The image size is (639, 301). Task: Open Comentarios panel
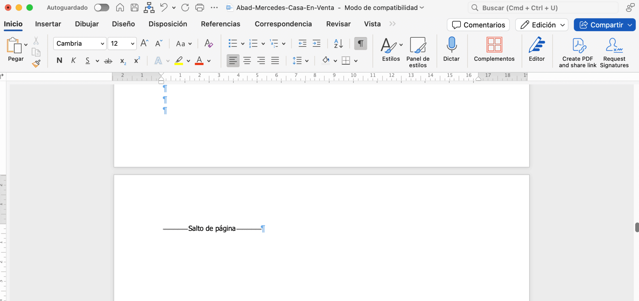click(478, 25)
